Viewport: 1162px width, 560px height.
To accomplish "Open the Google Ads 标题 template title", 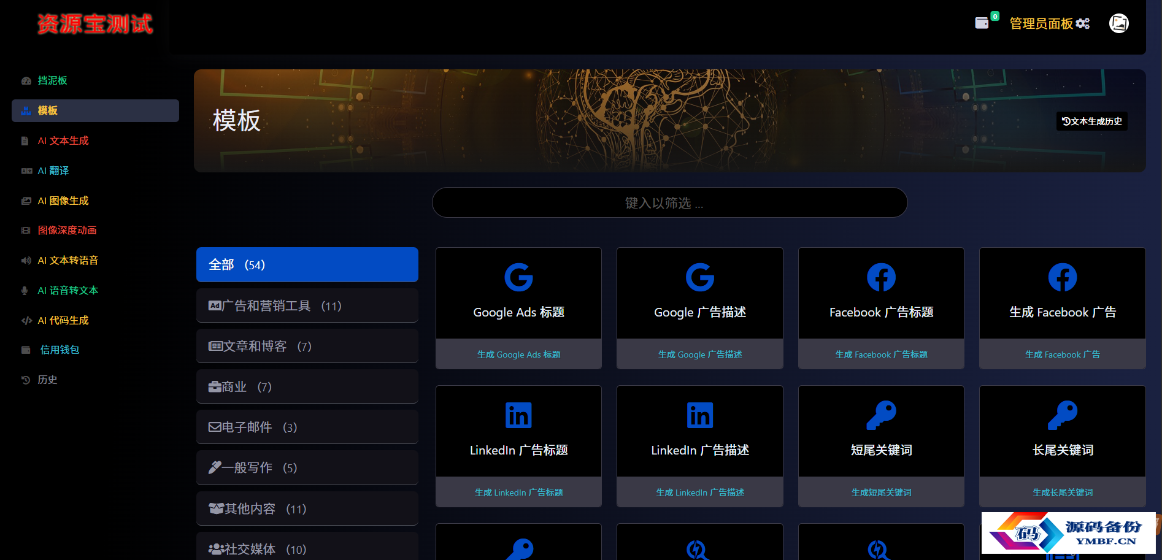I will [x=518, y=312].
